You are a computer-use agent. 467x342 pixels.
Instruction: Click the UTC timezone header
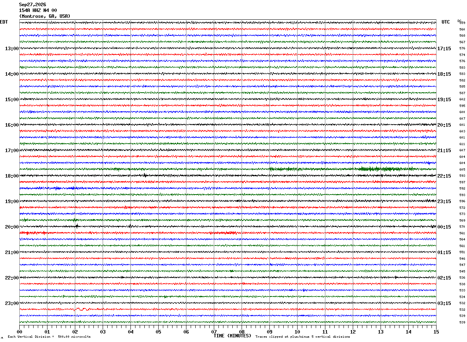(446, 22)
